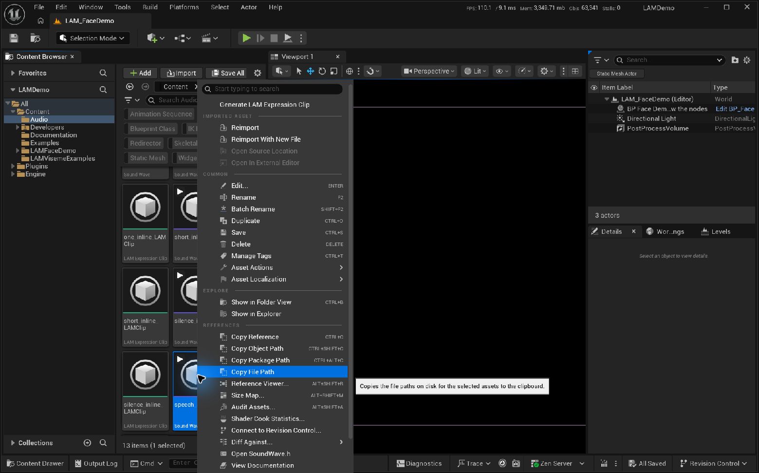Viewport: 759px width, 473px height.
Task: Open the cinematics clapperboard dropdown
Action: (210, 38)
